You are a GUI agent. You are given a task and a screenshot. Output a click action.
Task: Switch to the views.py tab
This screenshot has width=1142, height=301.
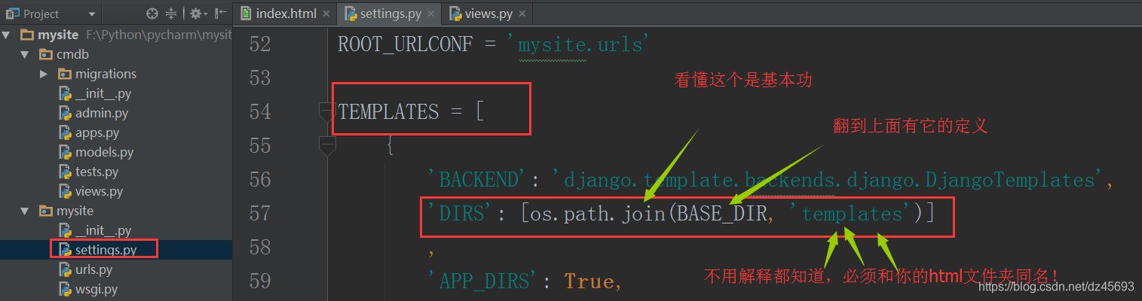tap(489, 14)
